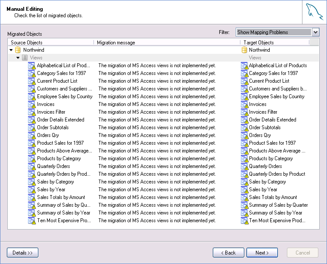Screen dimensions: 327x264
Task: Select the source Products Above Average... row
Action: point(65,151)
